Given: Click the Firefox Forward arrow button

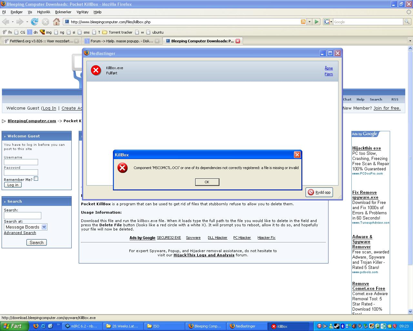Looking at the screenshot, I should pyautogui.click(x=20, y=22).
